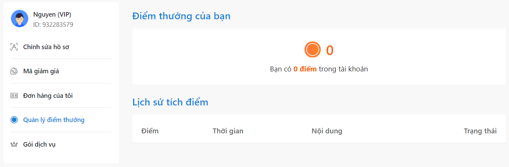Click the Trạng thái column header

pos(480,131)
